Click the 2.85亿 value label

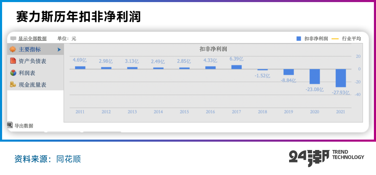184,61
